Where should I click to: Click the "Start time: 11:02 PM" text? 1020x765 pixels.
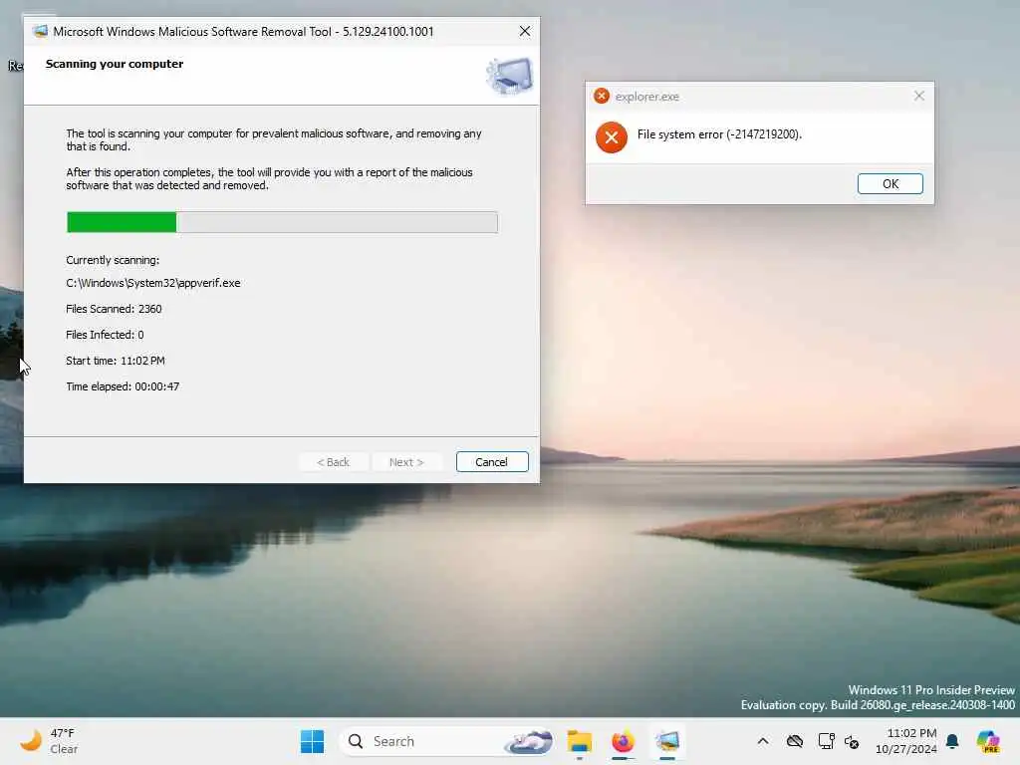click(116, 361)
